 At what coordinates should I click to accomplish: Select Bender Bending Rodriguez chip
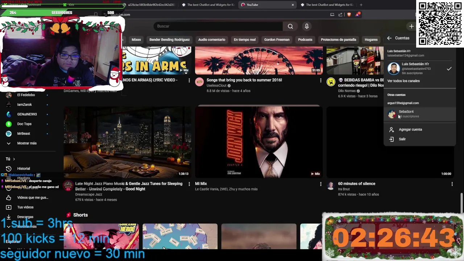click(169, 40)
